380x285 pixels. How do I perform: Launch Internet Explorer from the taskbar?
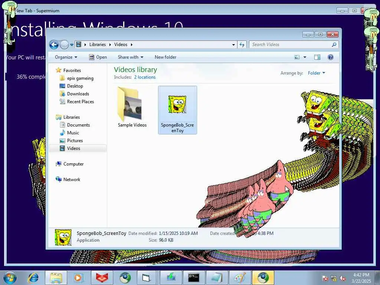coord(33,278)
